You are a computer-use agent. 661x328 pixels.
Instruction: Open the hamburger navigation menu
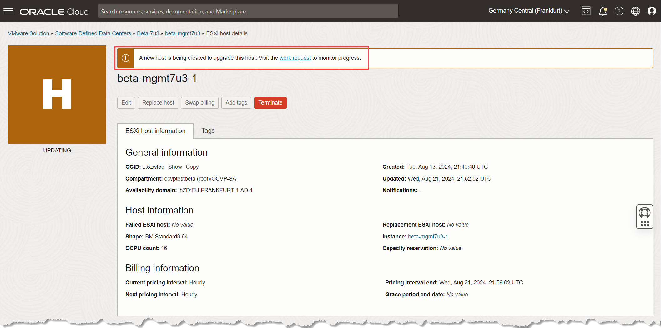(x=8, y=11)
